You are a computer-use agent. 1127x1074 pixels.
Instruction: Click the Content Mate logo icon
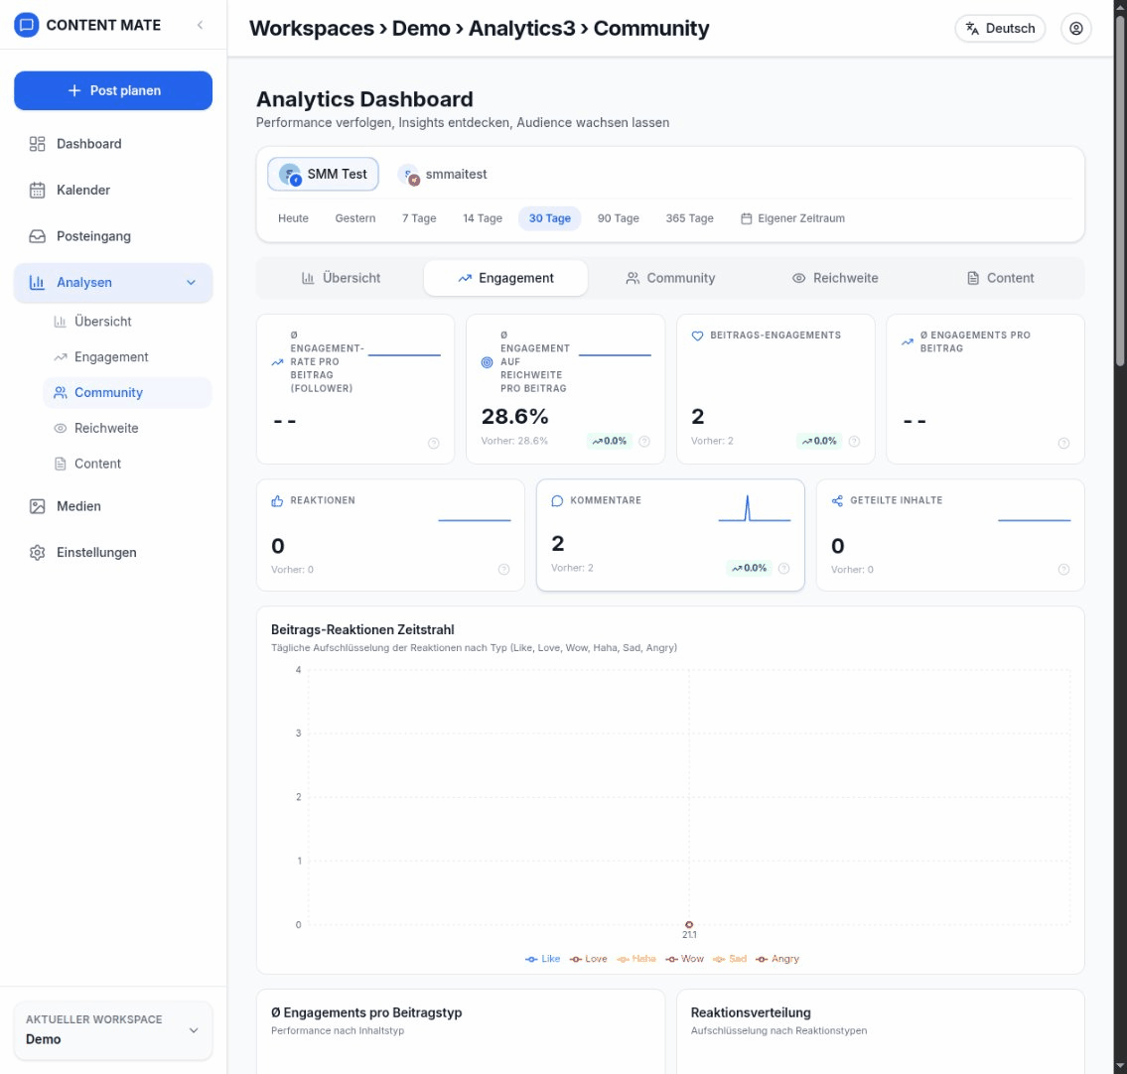pyautogui.click(x=28, y=25)
